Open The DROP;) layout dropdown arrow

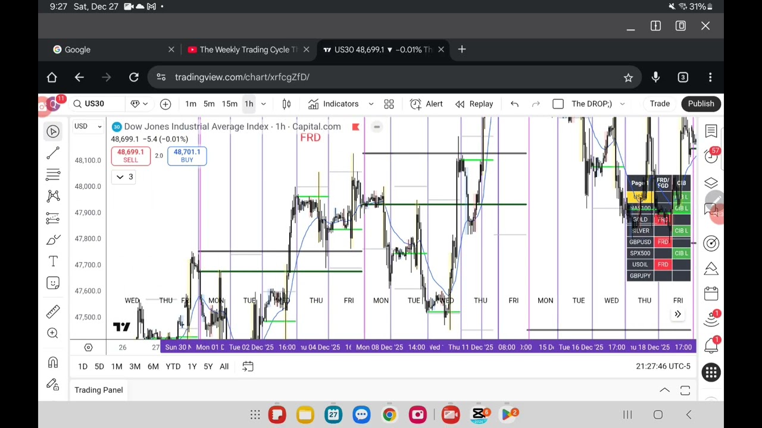click(622, 104)
